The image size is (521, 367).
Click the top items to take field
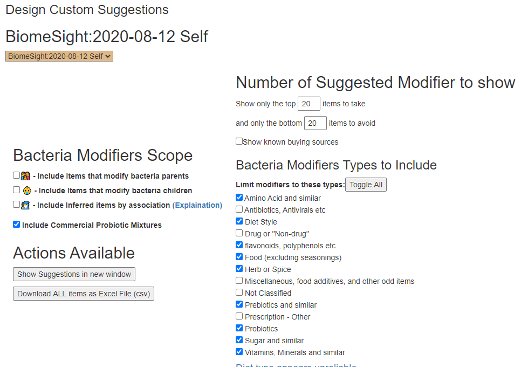click(309, 104)
